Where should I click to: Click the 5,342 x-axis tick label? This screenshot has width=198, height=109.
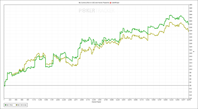pyautogui.click(x=148, y=100)
